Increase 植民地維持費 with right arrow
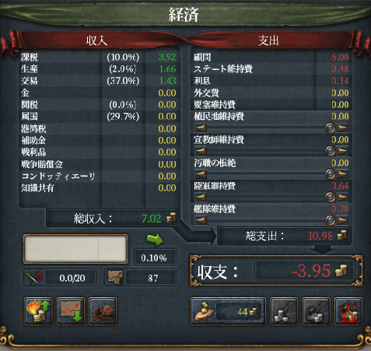371x351 pixels. click(342, 128)
